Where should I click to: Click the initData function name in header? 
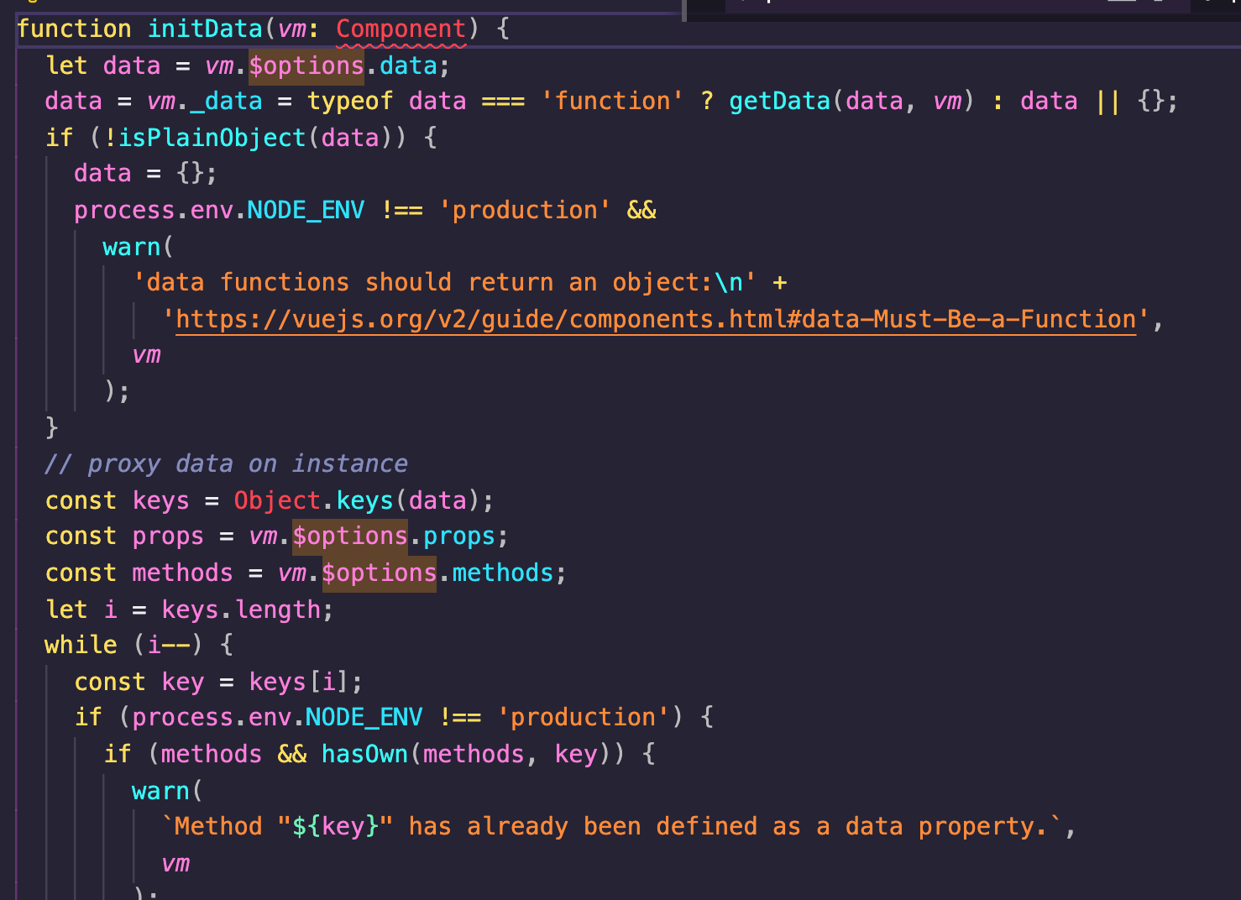205,29
